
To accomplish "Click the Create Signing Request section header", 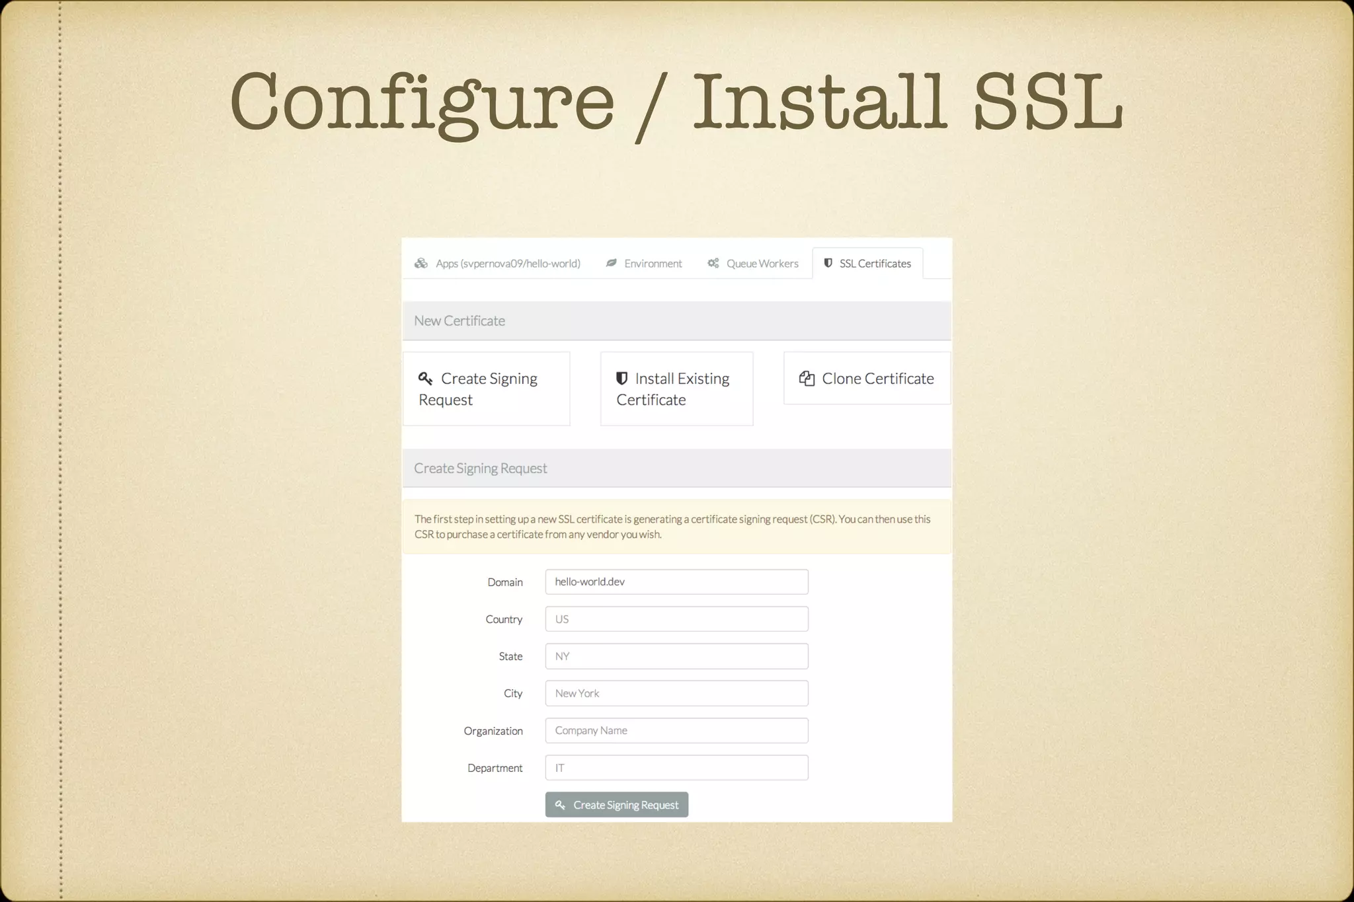I will 676,469.
